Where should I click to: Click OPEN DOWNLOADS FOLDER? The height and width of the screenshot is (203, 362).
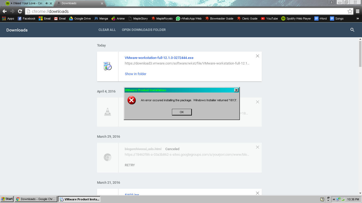click(x=144, y=30)
